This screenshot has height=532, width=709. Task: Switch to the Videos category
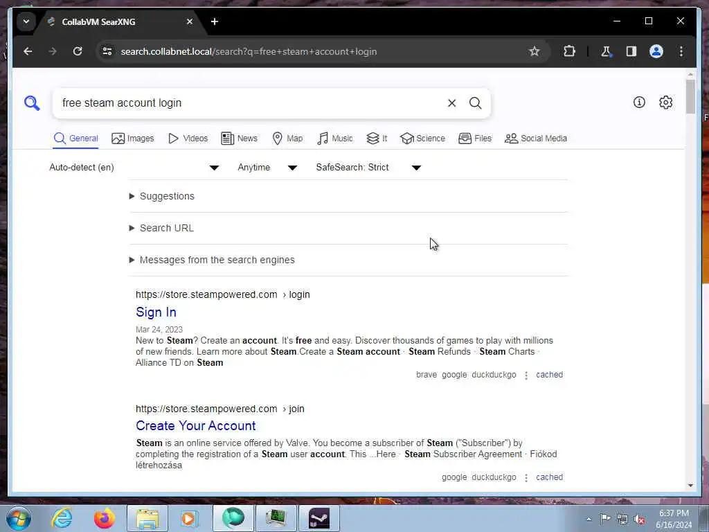coord(188,139)
